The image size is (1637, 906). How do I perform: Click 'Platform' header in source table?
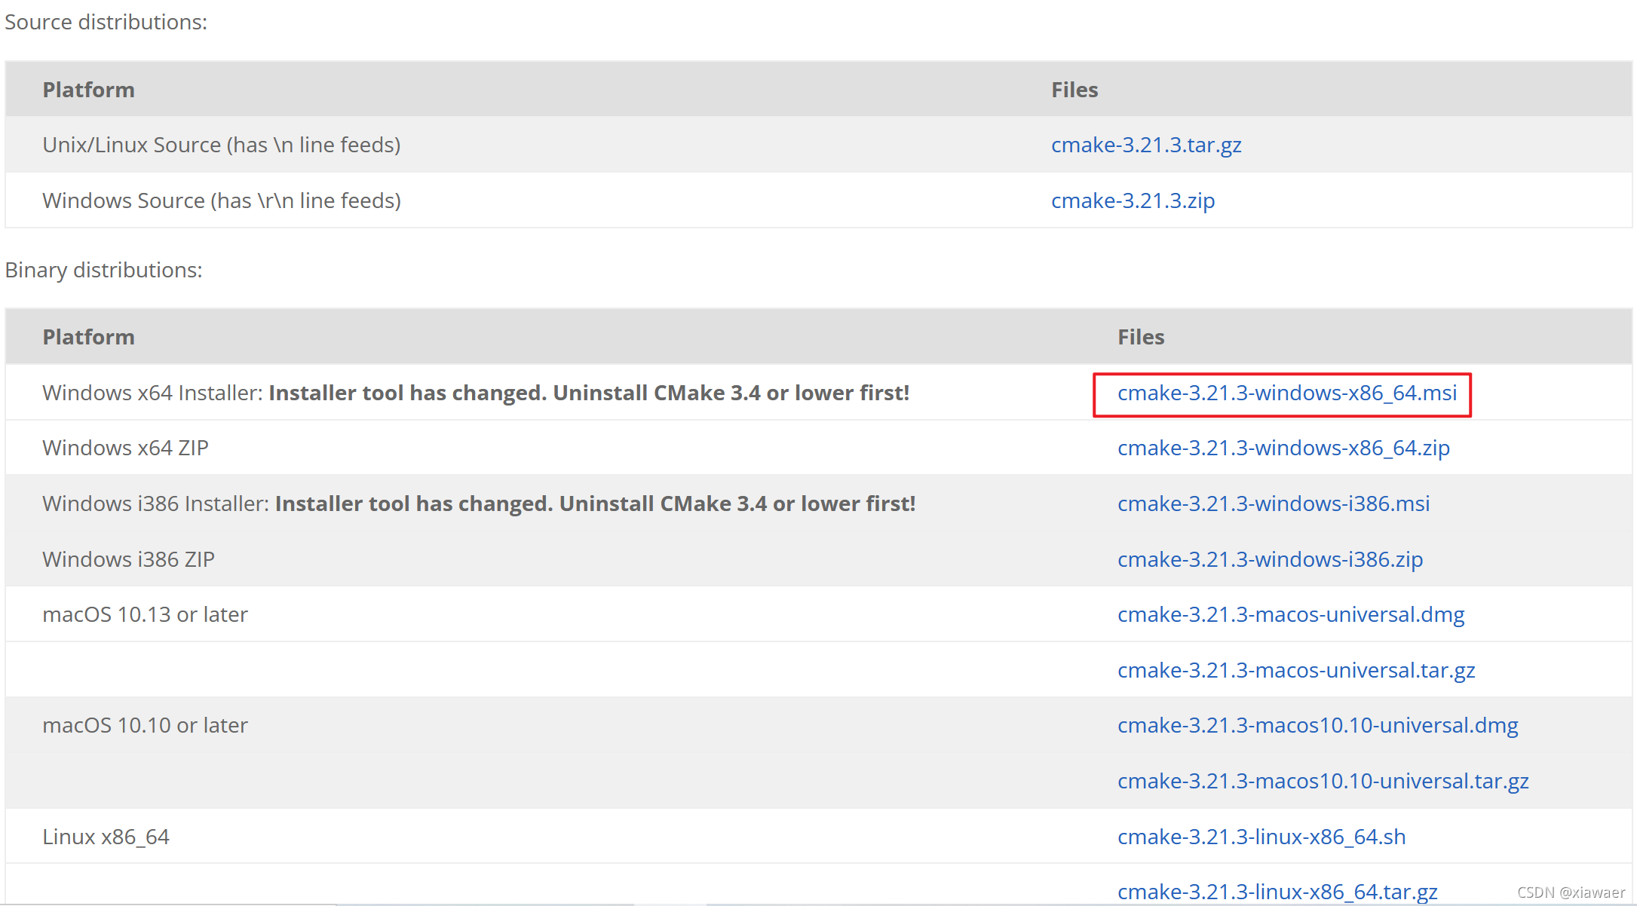88,90
